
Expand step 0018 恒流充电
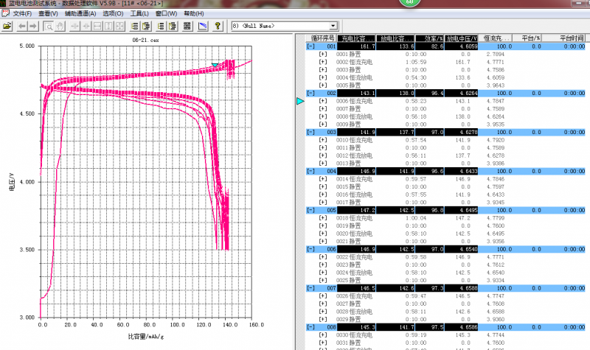[323, 218]
